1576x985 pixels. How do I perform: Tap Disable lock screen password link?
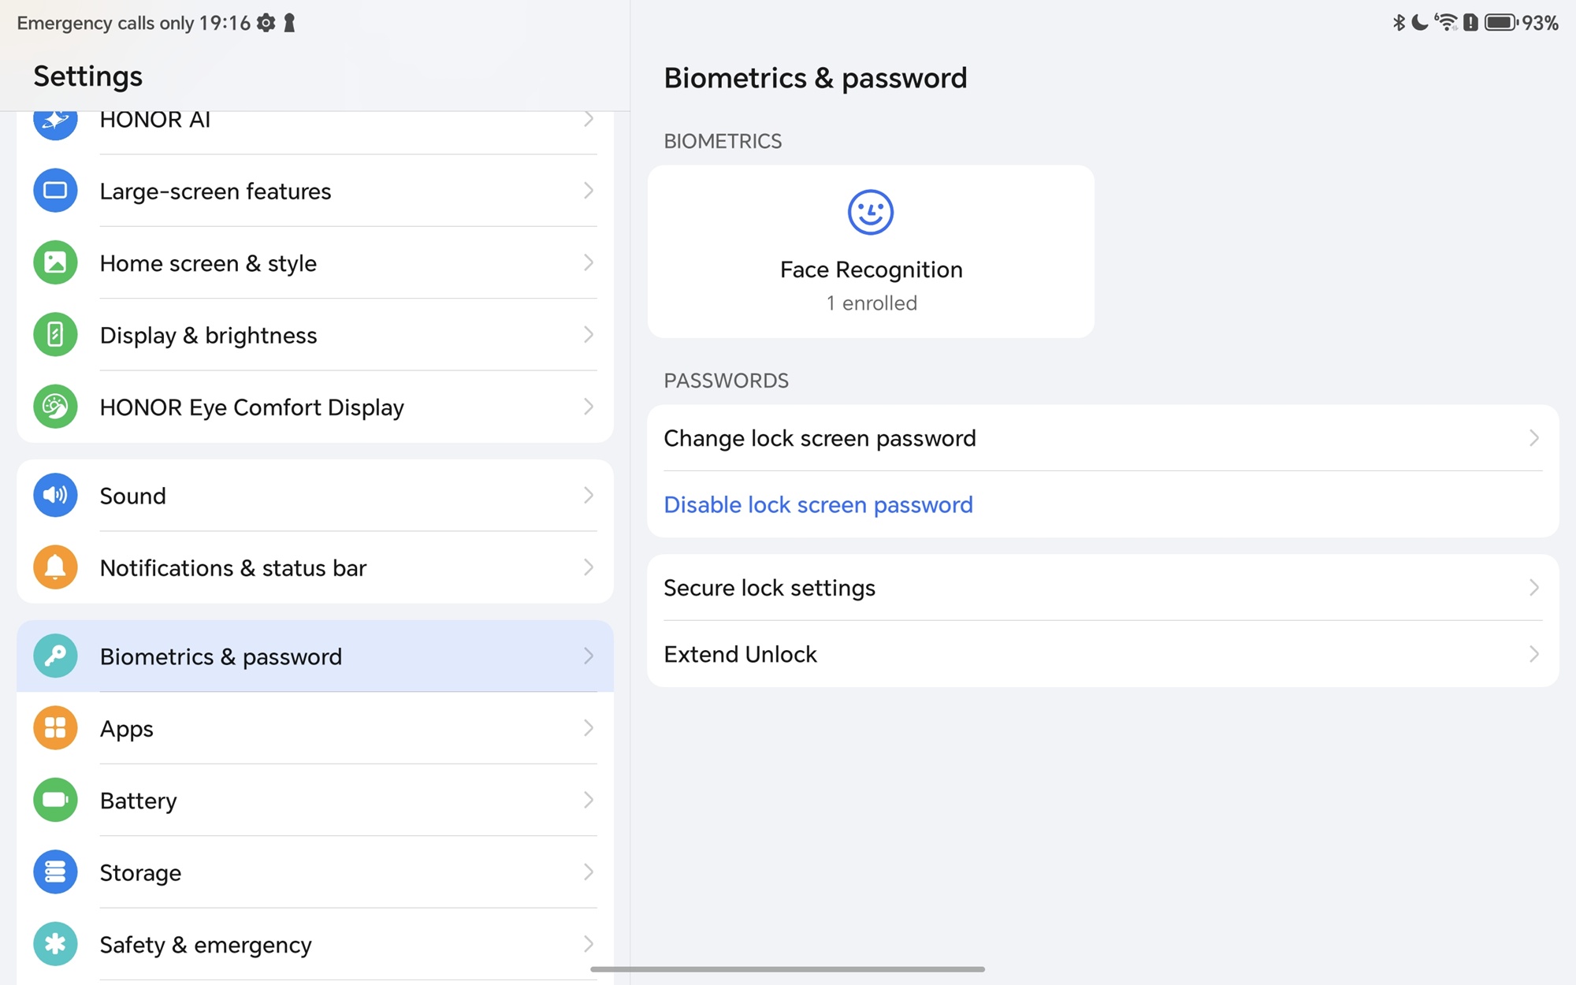pyautogui.click(x=818, y=504)
